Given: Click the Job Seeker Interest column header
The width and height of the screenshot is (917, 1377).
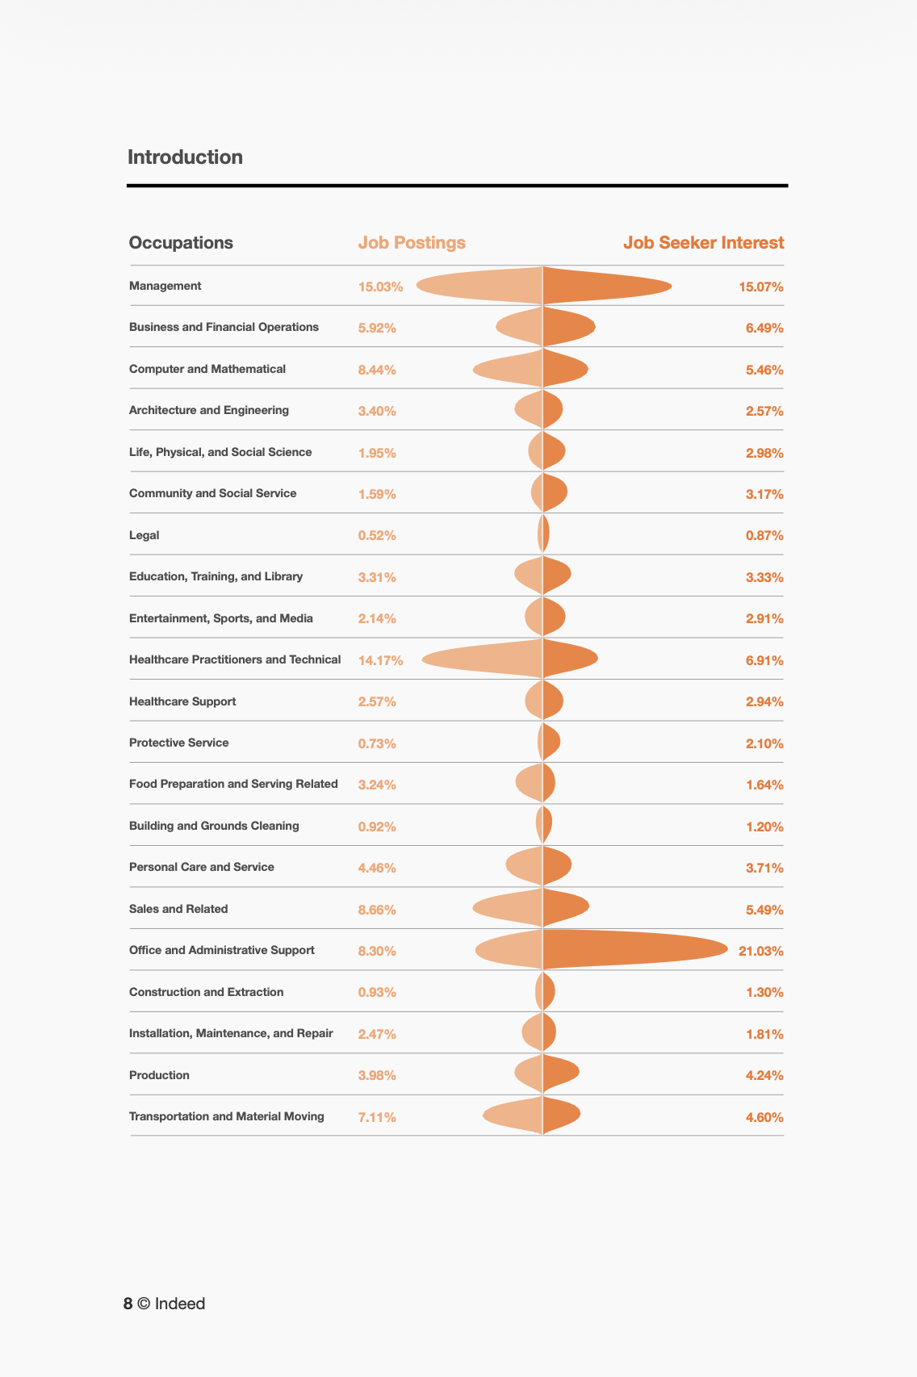Looking at the screenshot, I should (703, 243).
